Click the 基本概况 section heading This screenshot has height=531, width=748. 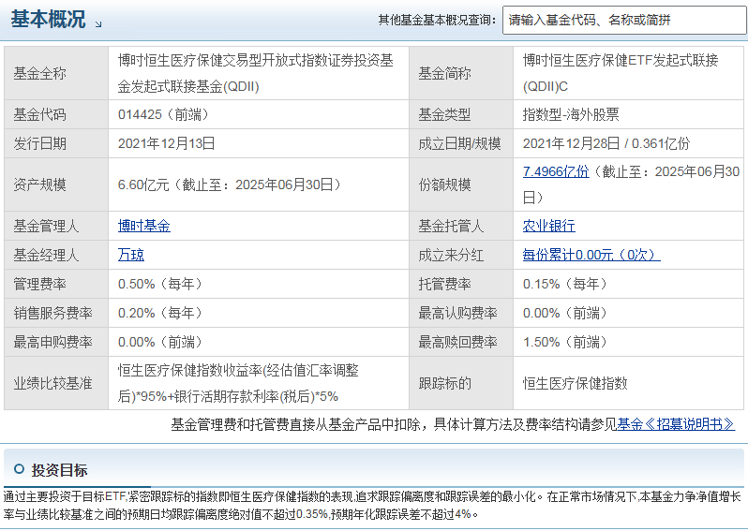coord(48,19)
